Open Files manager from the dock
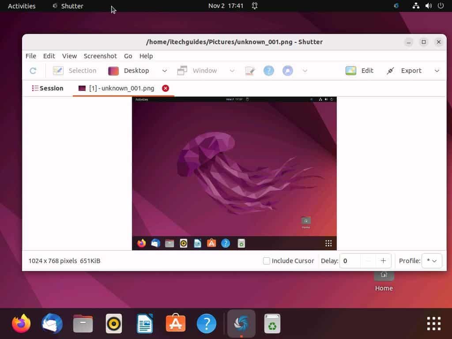 click(x=83, y=324)
